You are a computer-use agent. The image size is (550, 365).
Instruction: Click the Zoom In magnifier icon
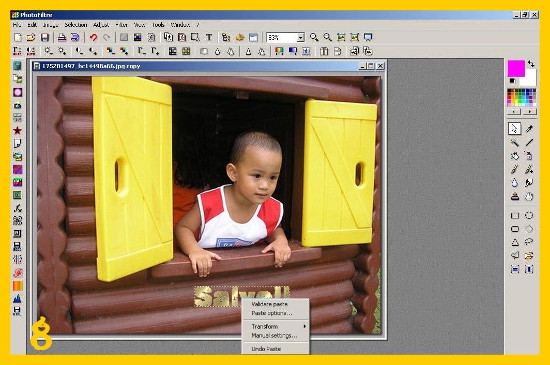click(314, 37)
